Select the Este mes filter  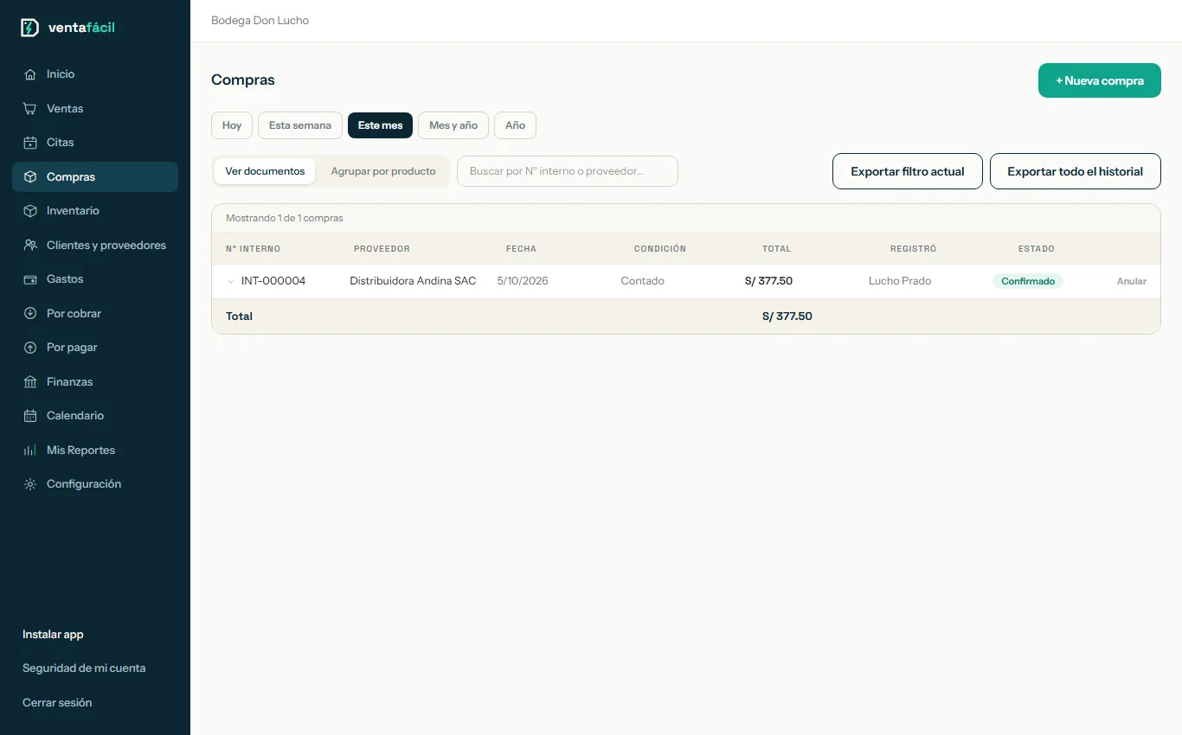[x=381, y=125]
